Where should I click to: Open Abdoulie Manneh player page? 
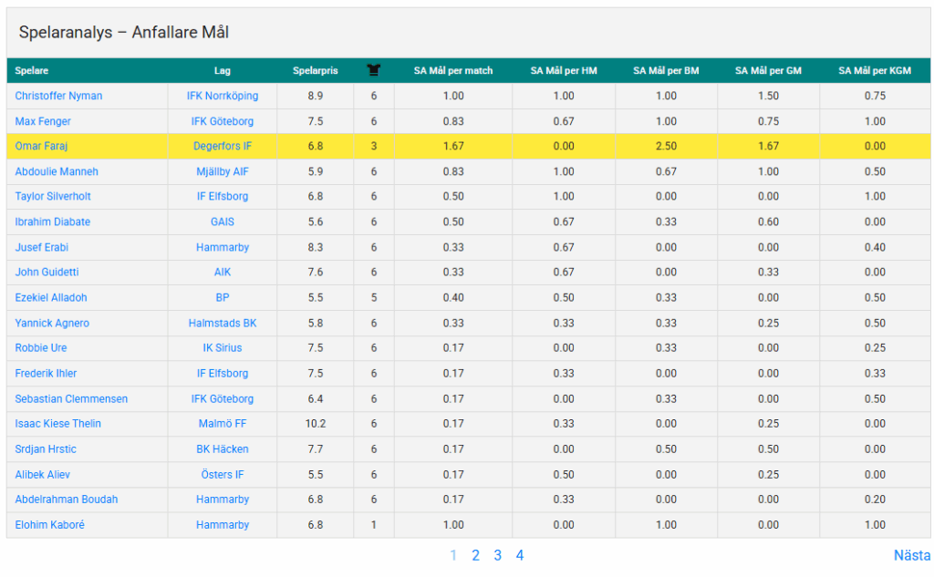pyautogui.click(x=57, y=171)
